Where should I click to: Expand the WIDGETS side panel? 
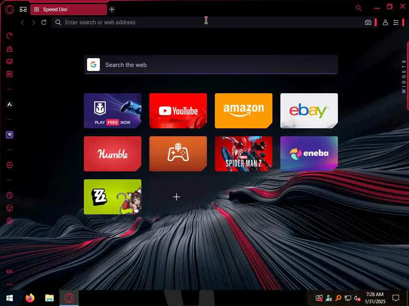pos(404,76)
